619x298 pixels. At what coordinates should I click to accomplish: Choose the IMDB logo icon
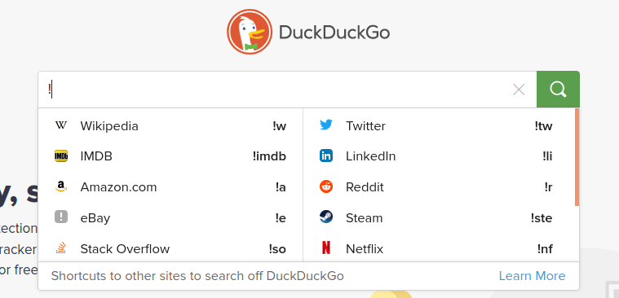pyautogui.click(x=61, y=156)
